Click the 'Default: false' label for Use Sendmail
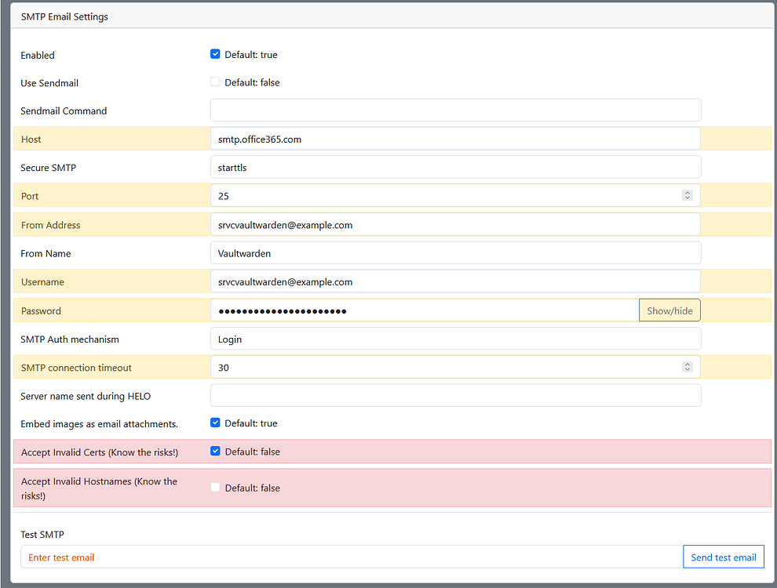 click(252, 82)
